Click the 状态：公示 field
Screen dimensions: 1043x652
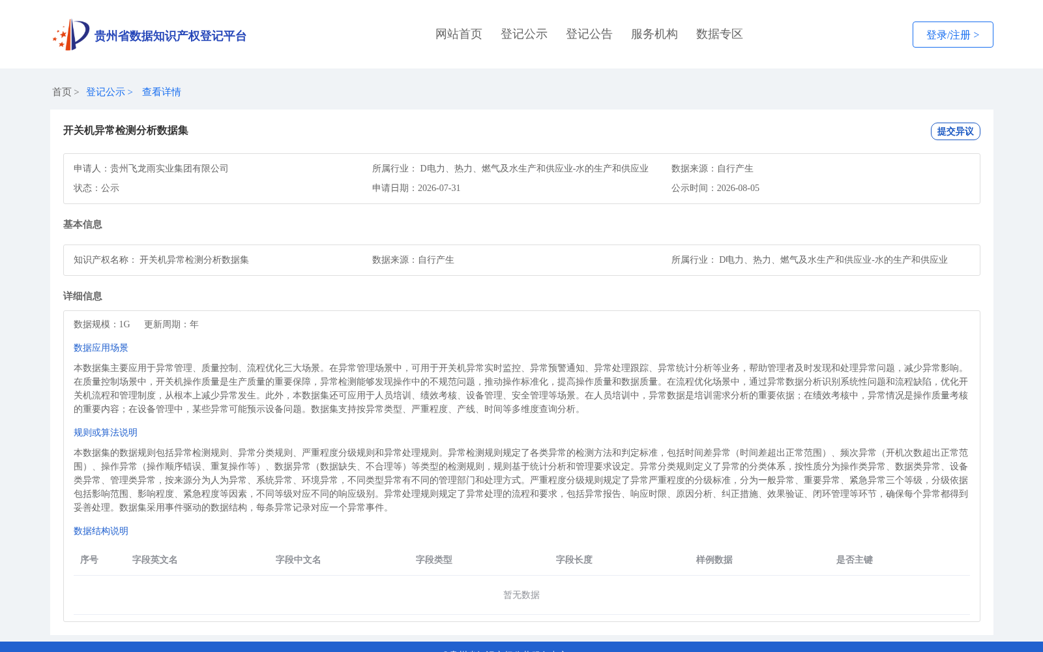pyautogui.click(x=96, y=188)
